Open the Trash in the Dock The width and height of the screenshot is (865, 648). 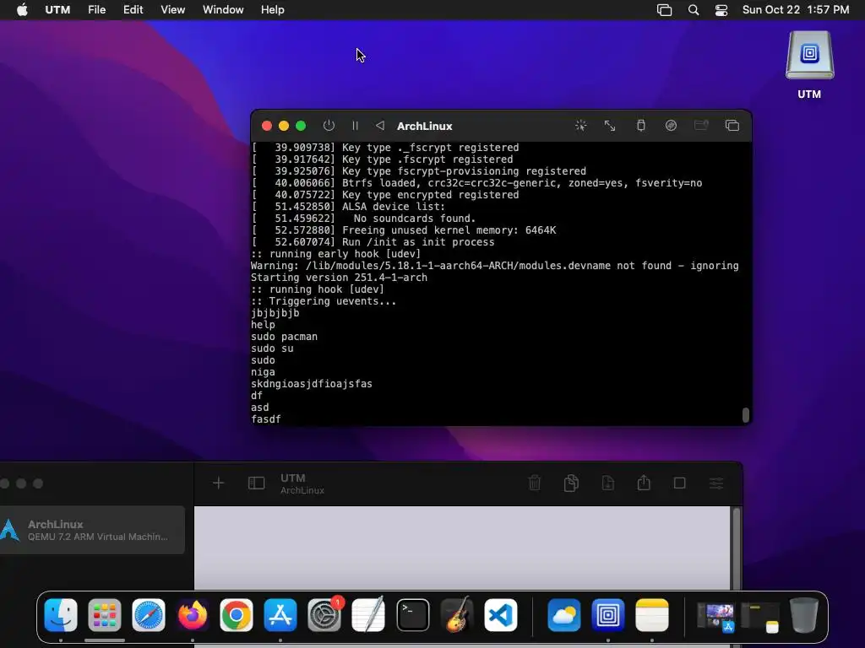pos(804,615)
